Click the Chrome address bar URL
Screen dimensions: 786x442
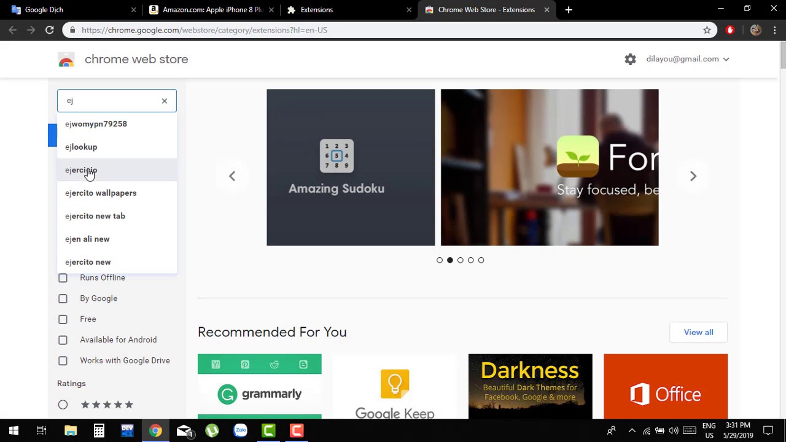204,30
